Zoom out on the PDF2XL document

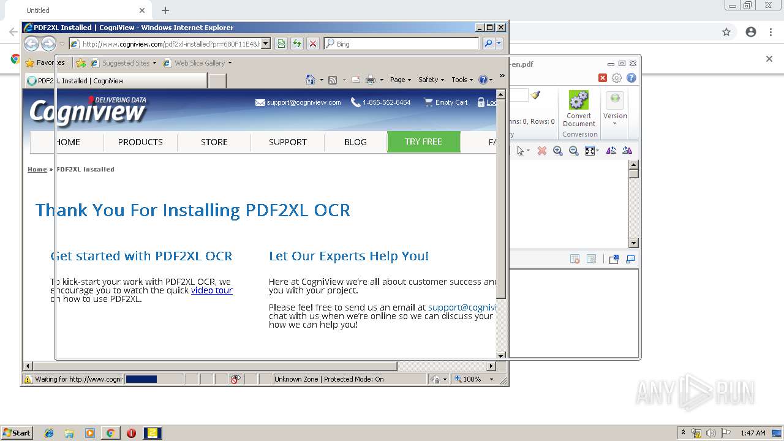pyautogui.click(x=574, y=151)
